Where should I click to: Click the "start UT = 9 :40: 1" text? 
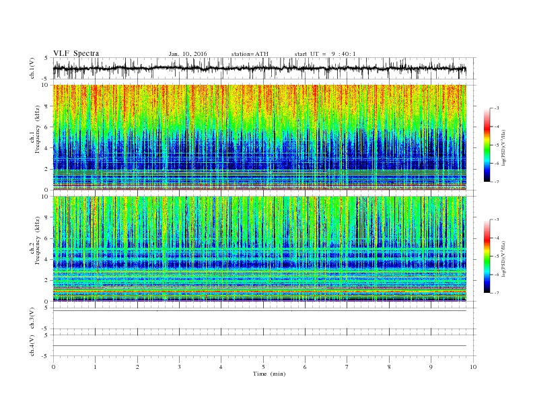pyautogui.click(x=325, y=54)
